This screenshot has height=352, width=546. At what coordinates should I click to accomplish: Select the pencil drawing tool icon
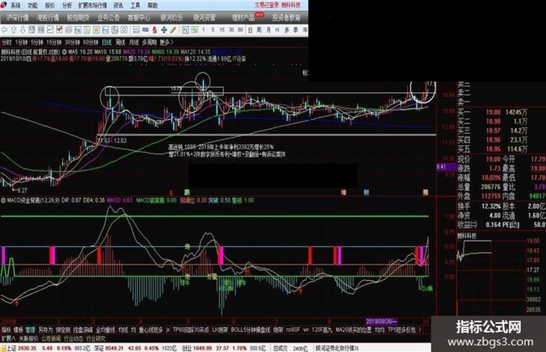click(173, 30)
